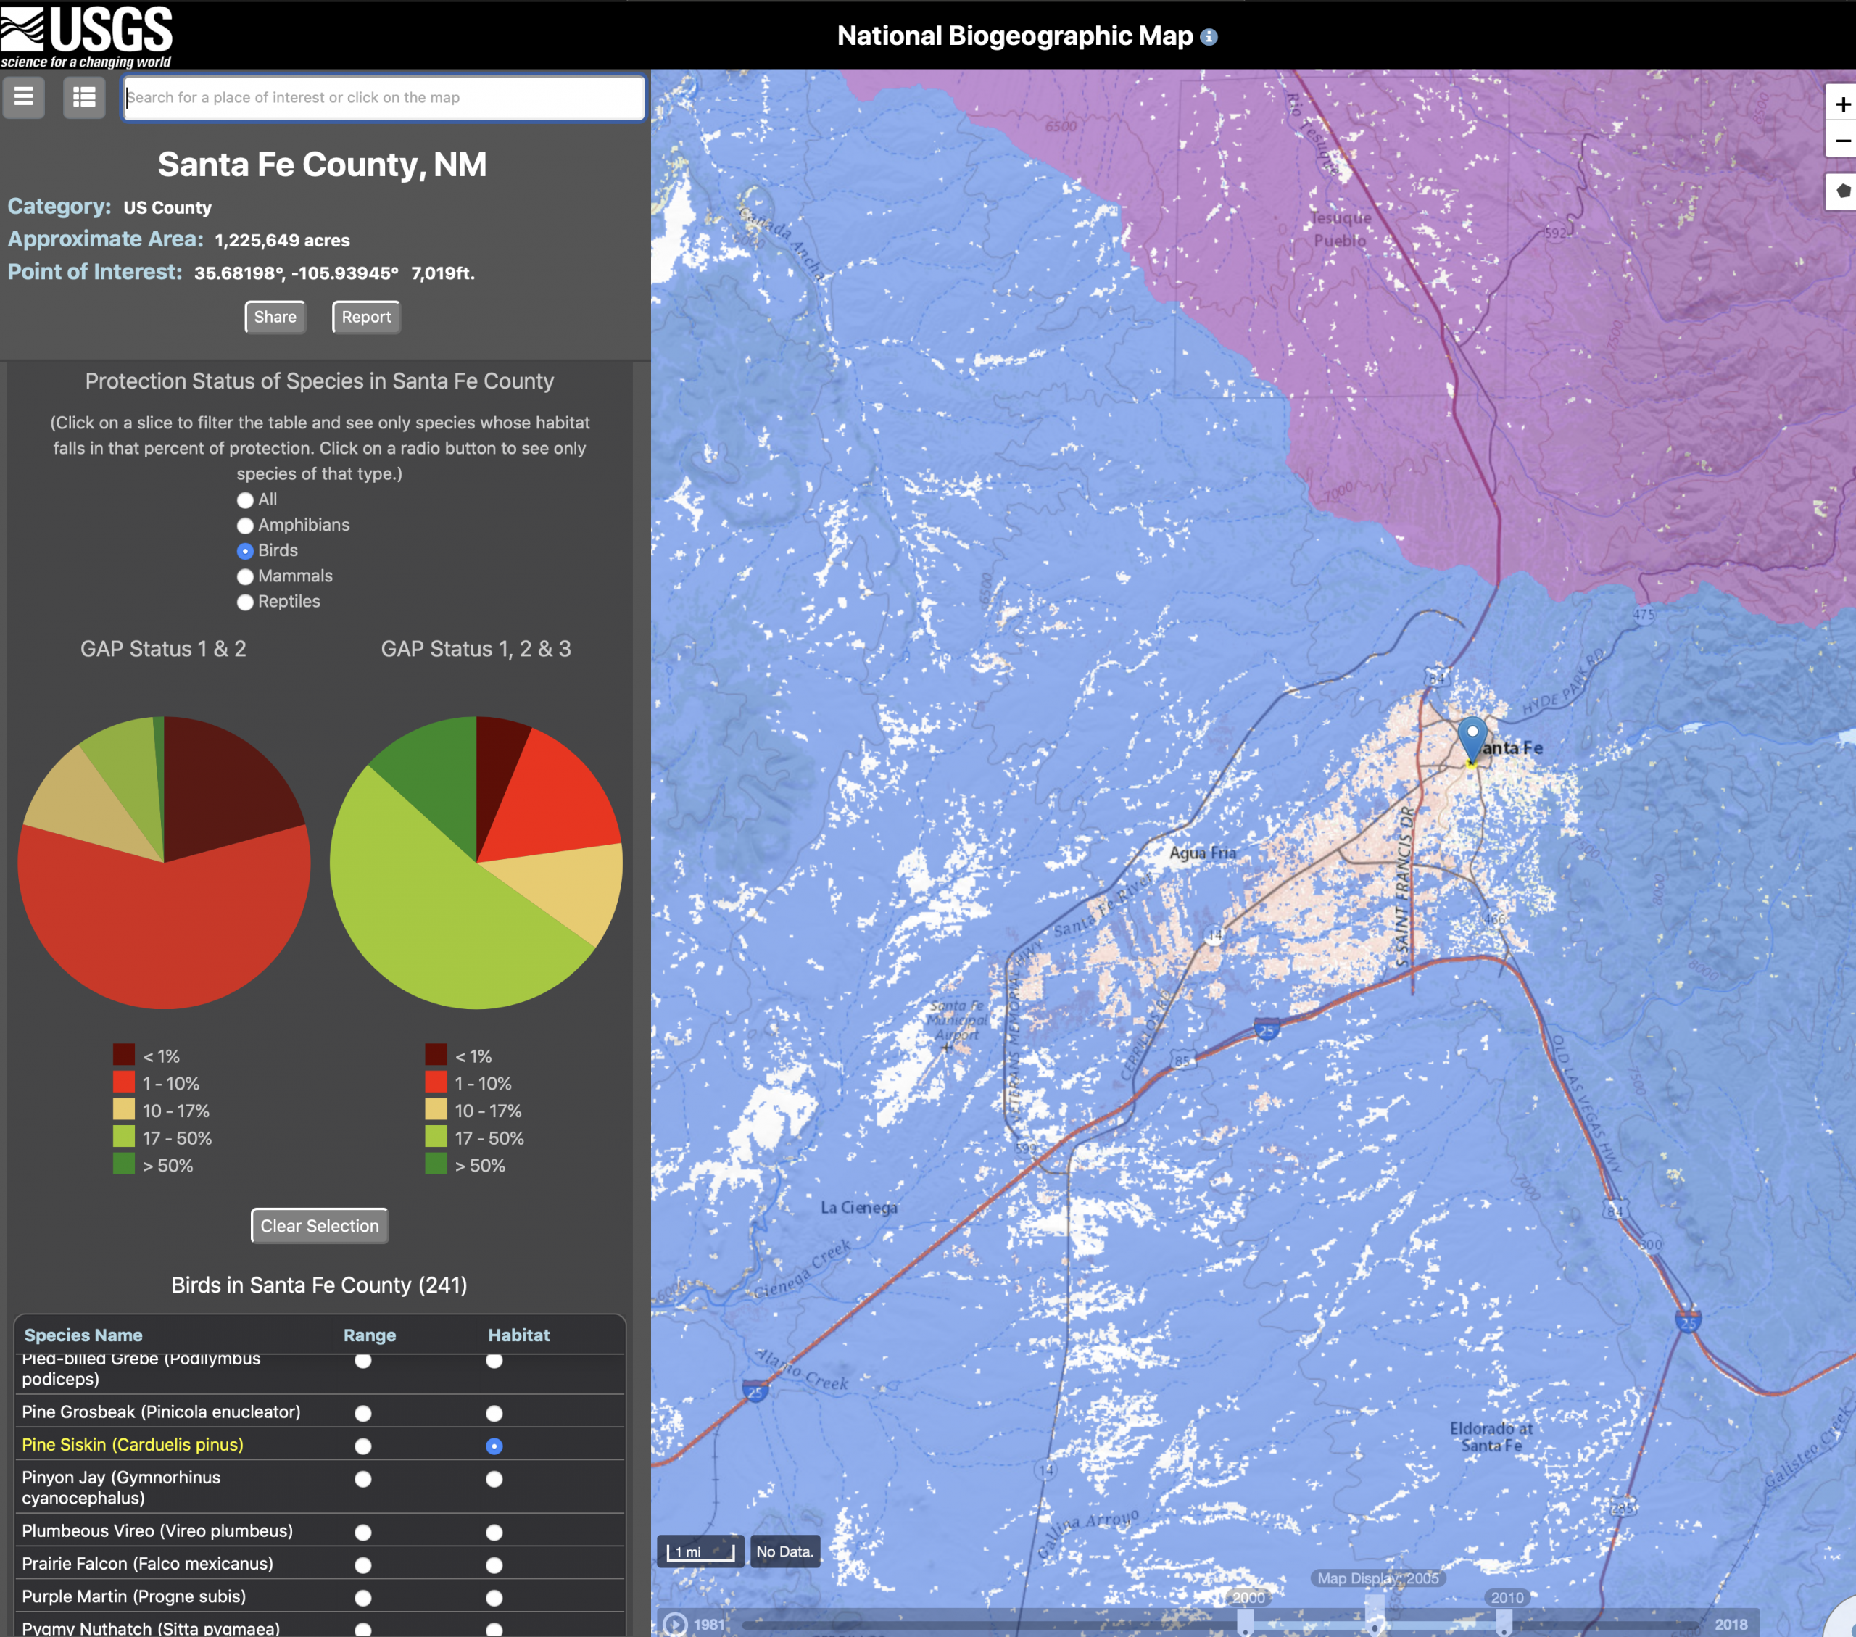The image size is (1856, 1637).
Task: Click the info icon beside the map title
Action: pyautogui.click(x=1209, y=37)
